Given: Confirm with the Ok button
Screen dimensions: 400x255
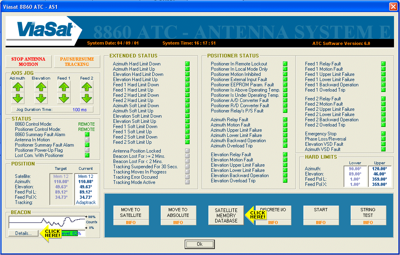Looking at the screenshot, I should point(200,244).
